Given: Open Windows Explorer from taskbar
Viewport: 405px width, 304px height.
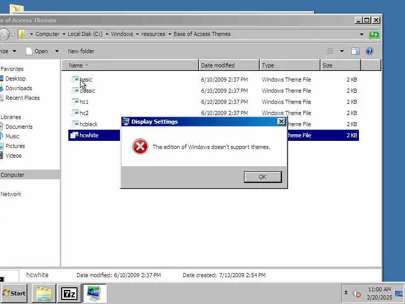Looking at the screenshot, I should (44, 293).
